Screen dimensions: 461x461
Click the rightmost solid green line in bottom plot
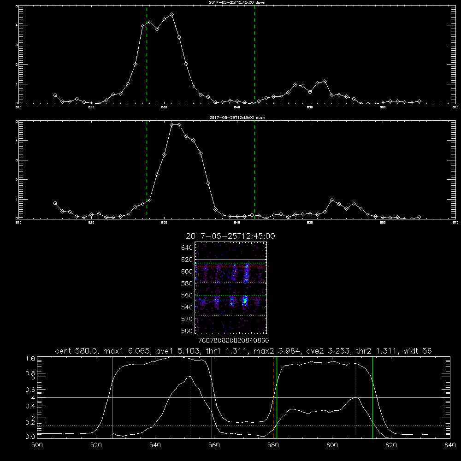click(372, 397)
